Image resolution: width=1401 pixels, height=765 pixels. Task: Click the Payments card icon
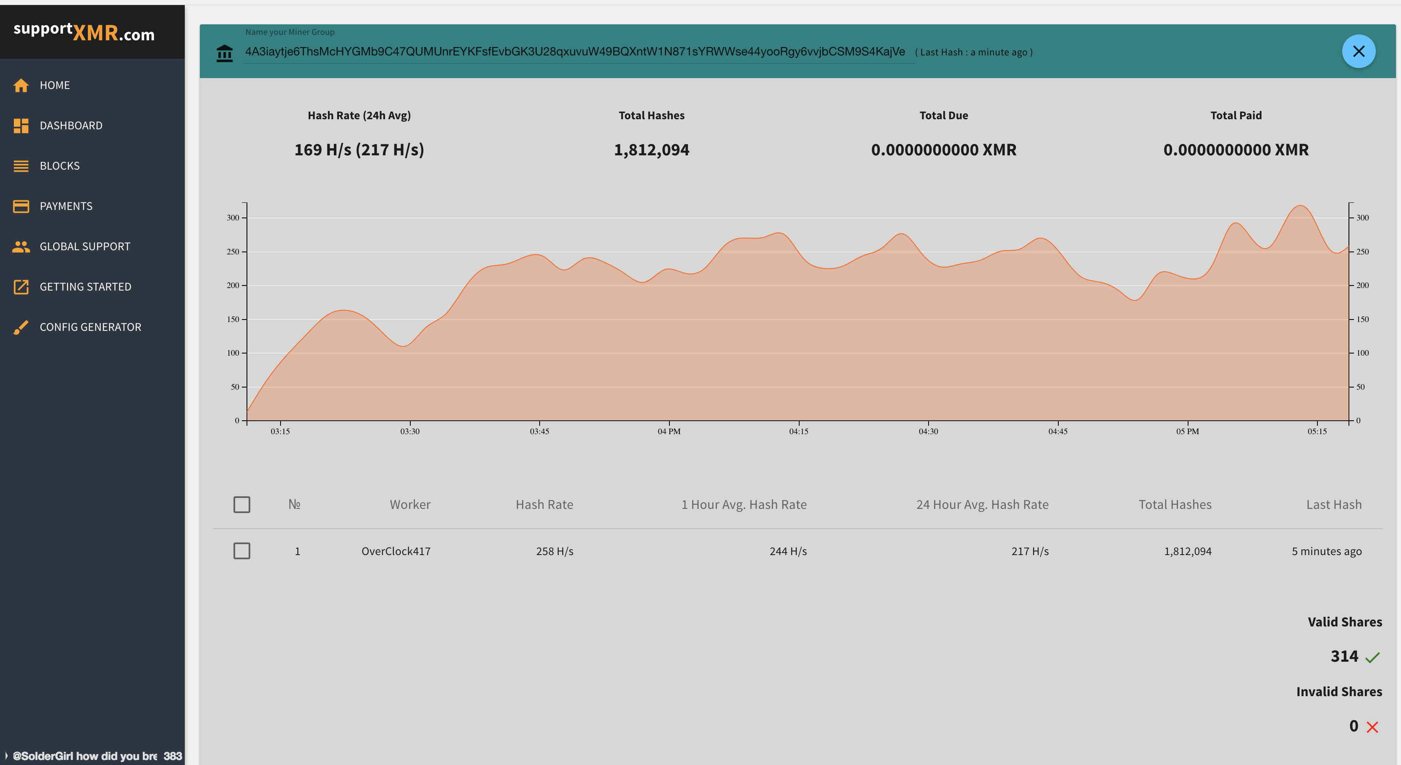pyautogui.click(x=21, y=206)
